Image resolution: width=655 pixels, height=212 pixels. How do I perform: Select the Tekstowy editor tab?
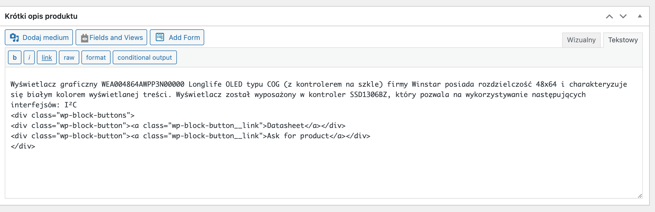point(623,40)
